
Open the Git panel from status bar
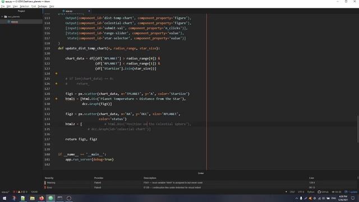pyautogui.click(x=337, y=192)
